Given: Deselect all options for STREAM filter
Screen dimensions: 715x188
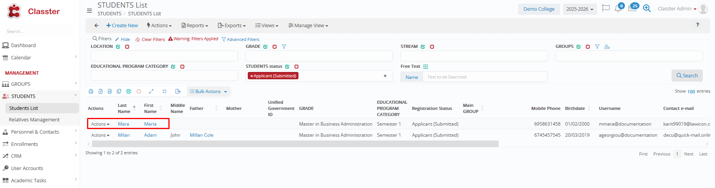Looking at the screenshot, I should (432, 47).
